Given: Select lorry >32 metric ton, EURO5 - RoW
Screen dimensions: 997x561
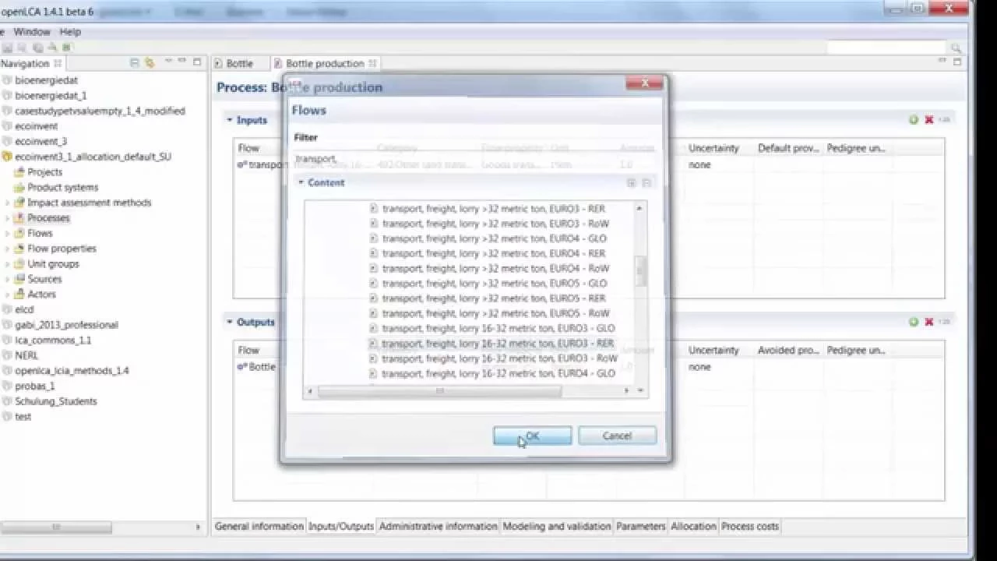Looking at the screenshot, I should (x=496, y=313).
